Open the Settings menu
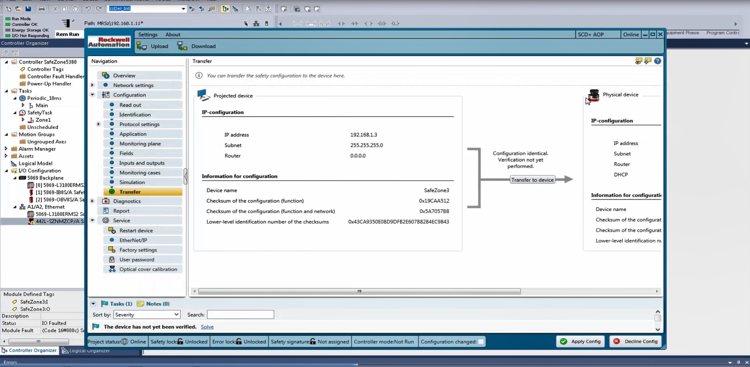 pyautogui.click(x=148, y=35)
